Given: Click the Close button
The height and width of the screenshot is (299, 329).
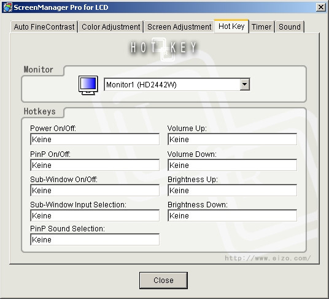Looking at the screenshot, I should tap(163, 281).
